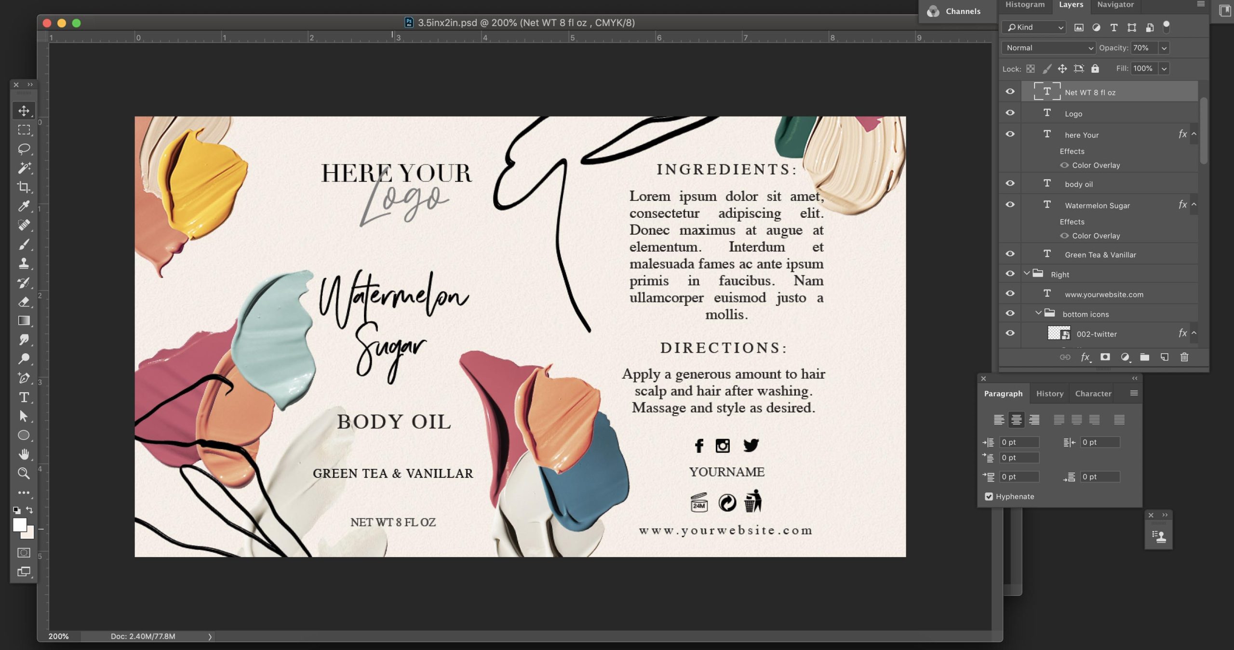The image size is (1234, 650).
Task: Toggle visibility of Logo layer
Action: [1010, 113]
